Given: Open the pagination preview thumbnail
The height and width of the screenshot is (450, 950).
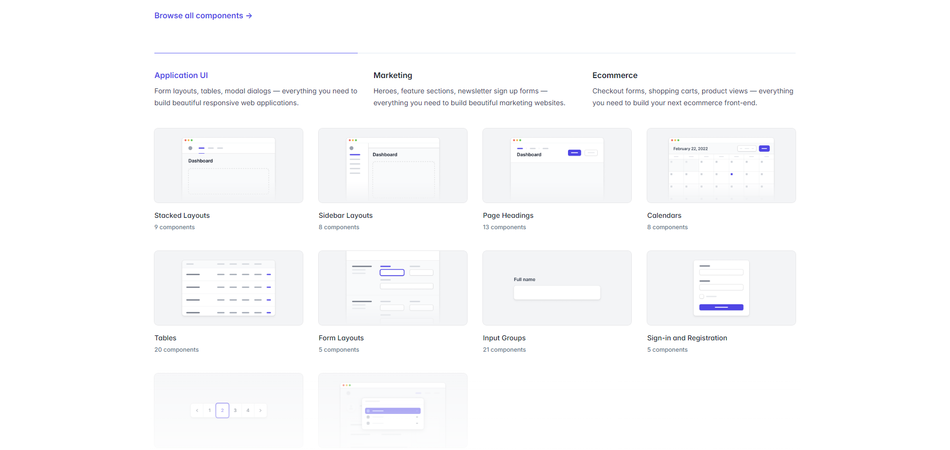Looking at the screenshot, I should click(229, 410).
